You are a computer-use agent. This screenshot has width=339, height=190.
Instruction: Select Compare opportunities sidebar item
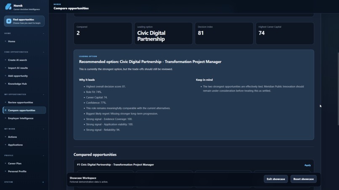click(x=24, y=110)
